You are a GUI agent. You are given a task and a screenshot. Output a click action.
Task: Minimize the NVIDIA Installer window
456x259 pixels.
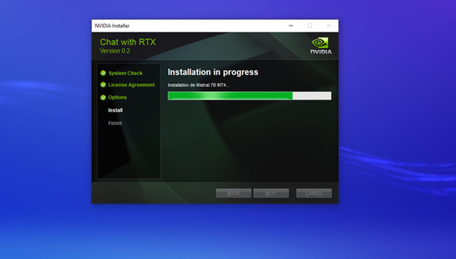coord(291,26)
